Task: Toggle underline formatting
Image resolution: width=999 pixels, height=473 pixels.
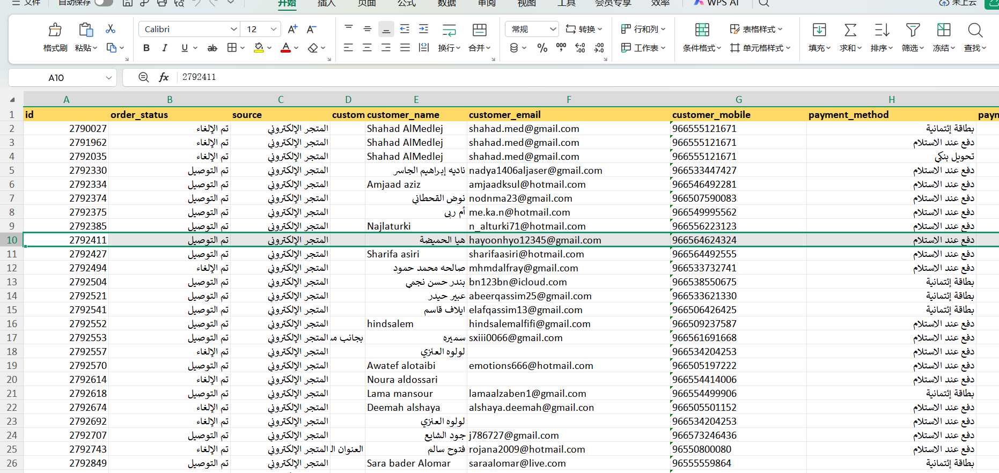Action: tap(185, 48)
